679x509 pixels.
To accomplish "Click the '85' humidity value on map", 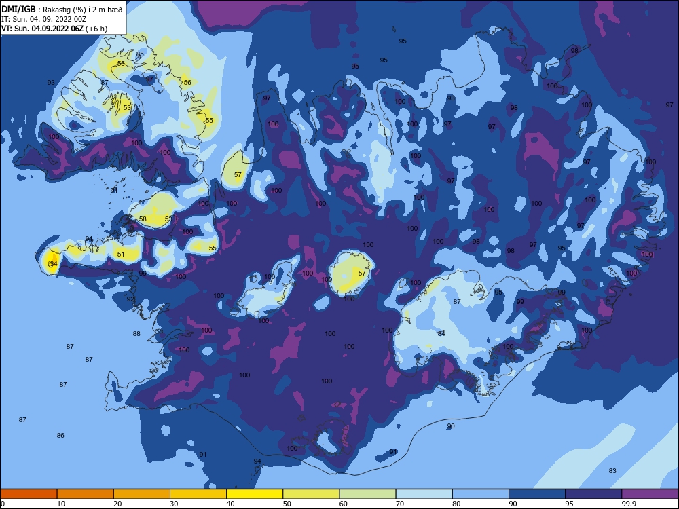I will [x=140, y=54].
